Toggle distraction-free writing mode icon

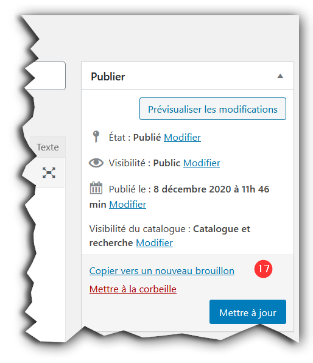click(x=49, y=173)
